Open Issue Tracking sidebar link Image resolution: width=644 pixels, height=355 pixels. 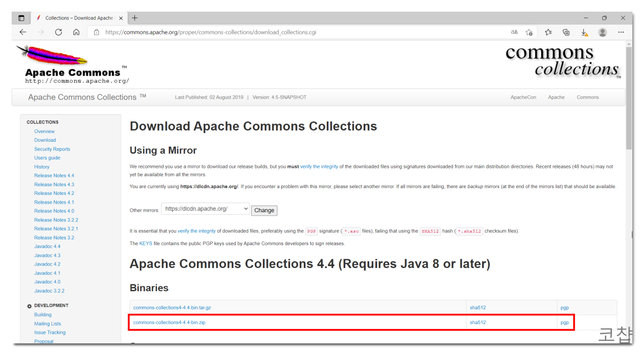click(x=50, y=332)
